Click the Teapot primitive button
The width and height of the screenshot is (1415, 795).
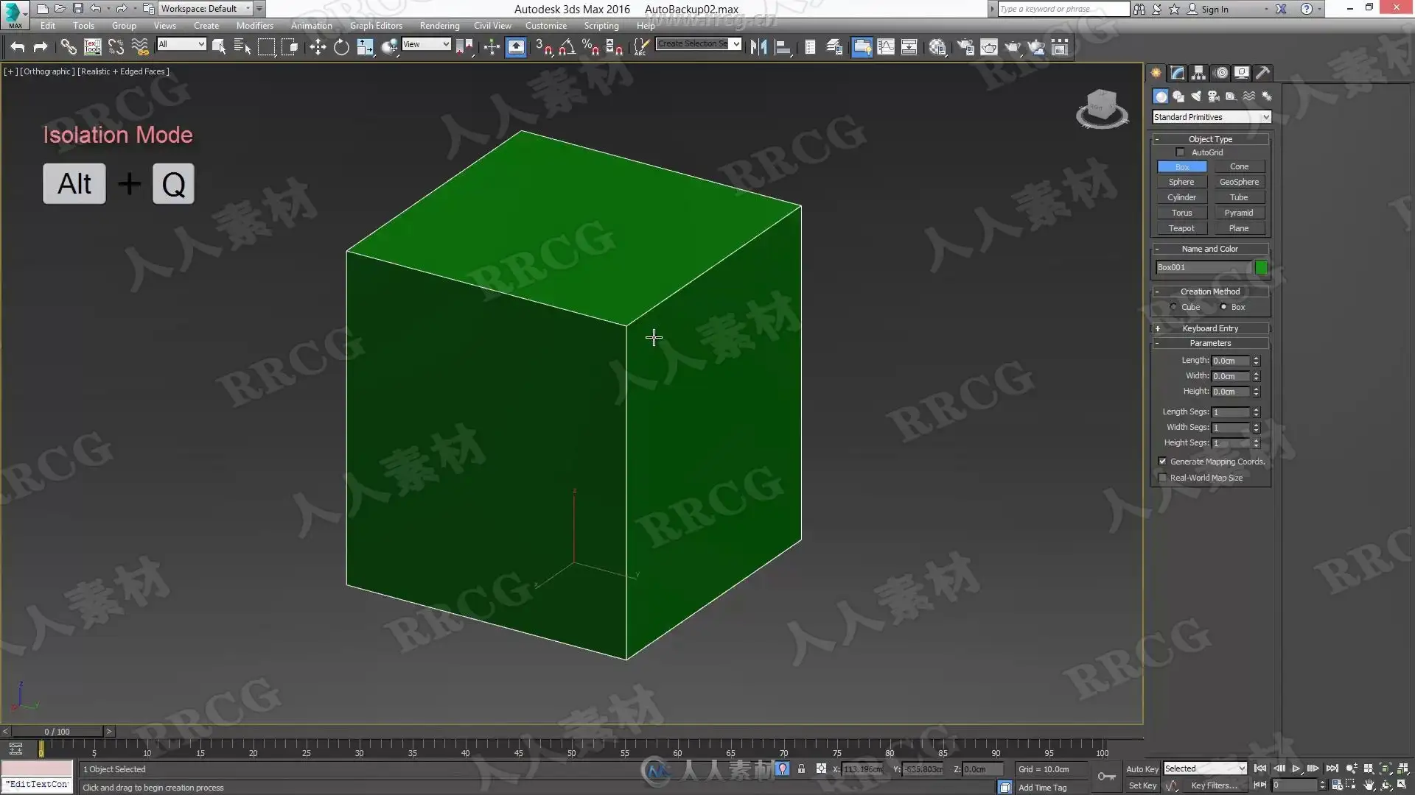[x=1181, y=228]
